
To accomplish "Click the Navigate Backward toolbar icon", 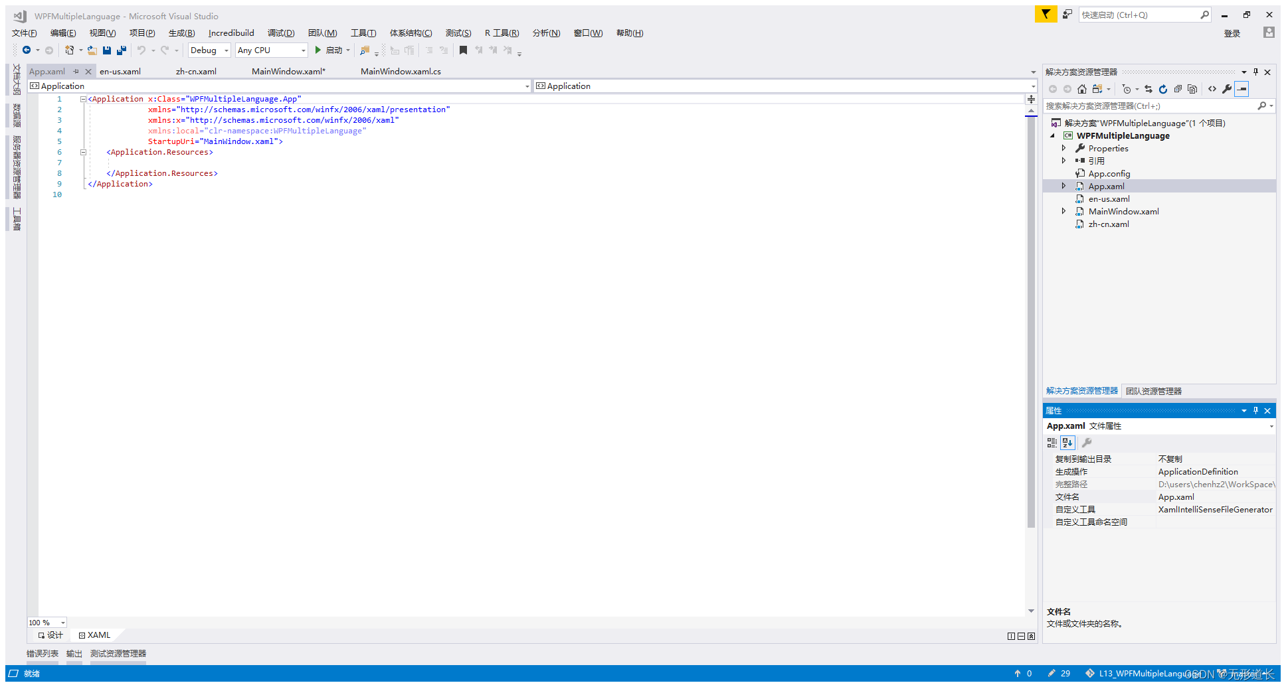I will [x=27, y=50].
